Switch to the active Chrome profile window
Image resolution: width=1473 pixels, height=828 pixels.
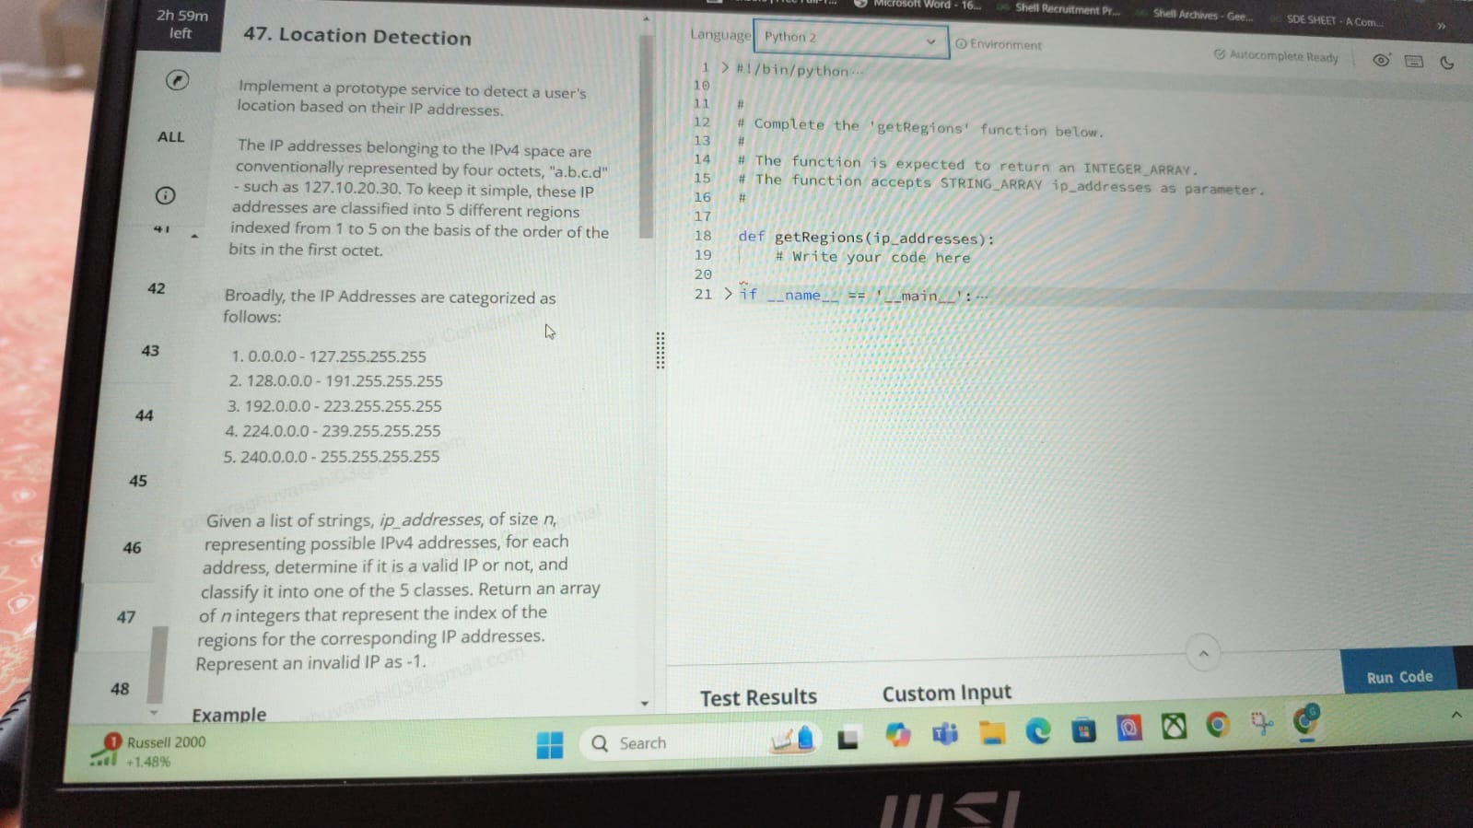[x=1306, y=721]
